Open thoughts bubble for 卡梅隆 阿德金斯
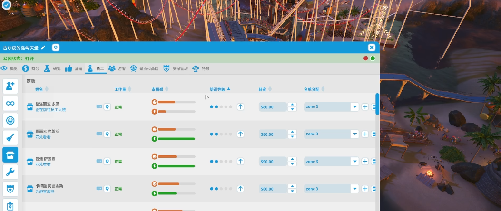The height and width of the screenshot is (211, 501). click(99, 189)
